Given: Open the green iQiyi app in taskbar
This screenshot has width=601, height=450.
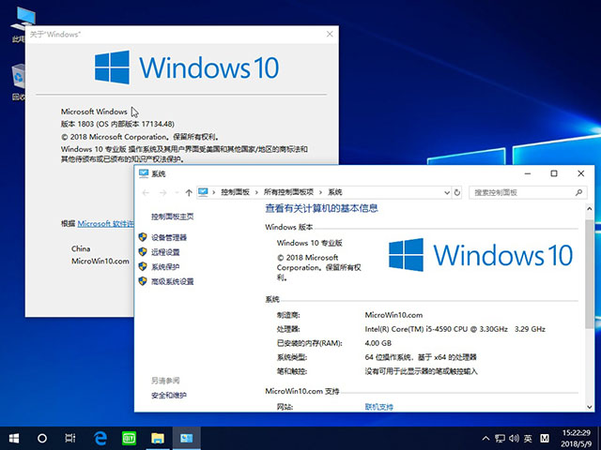Looking at the screenshot, I should click(x=129, y=438).
